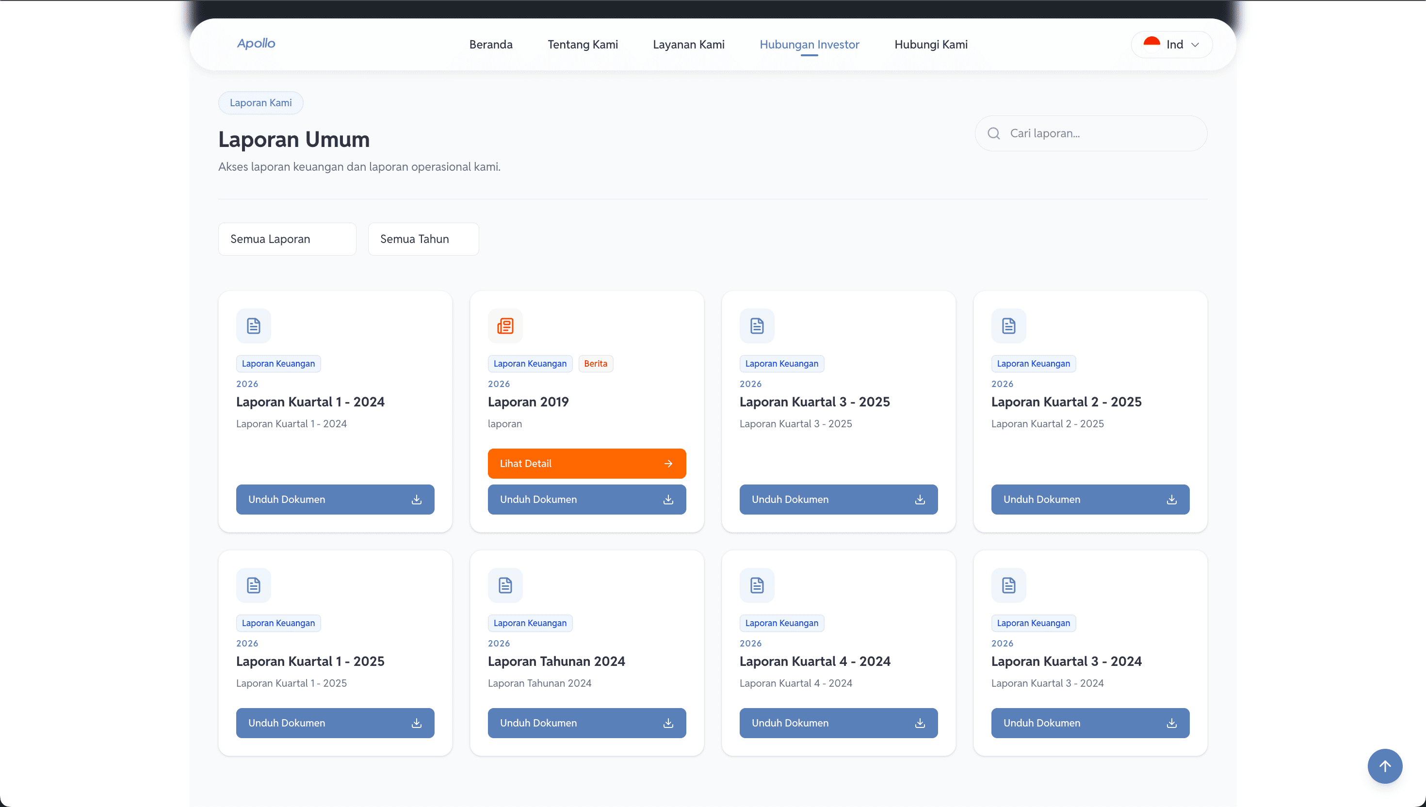
Task: Download Laporan Kuartal 2 - 2025 document
Action: pos(1090,500)
